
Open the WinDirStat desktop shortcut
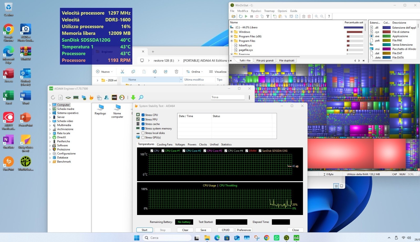click(x=25, y=163)
